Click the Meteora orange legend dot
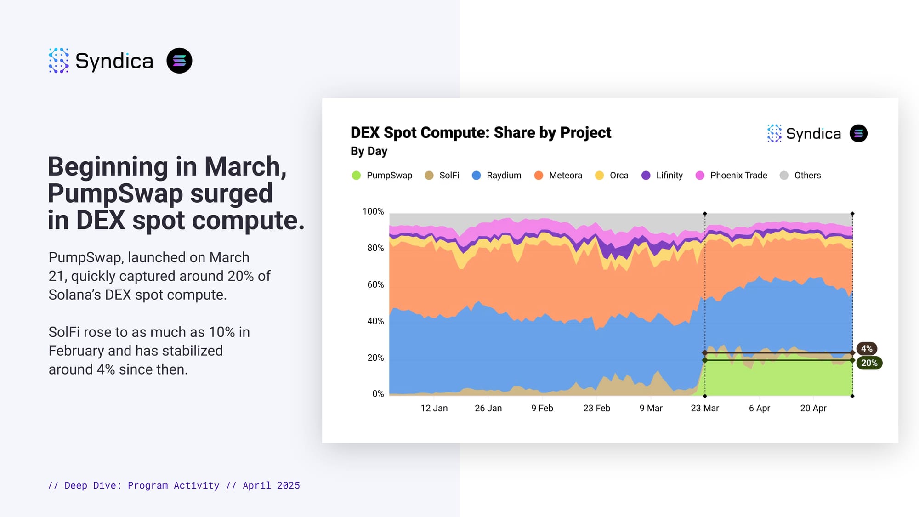The height and width of the screenshot is (517, 919). pyautogui.click(x=539, y=176)
